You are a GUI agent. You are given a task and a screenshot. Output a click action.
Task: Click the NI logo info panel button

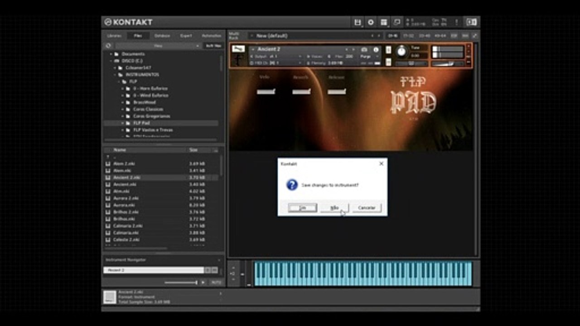click(x=471, y=22)
